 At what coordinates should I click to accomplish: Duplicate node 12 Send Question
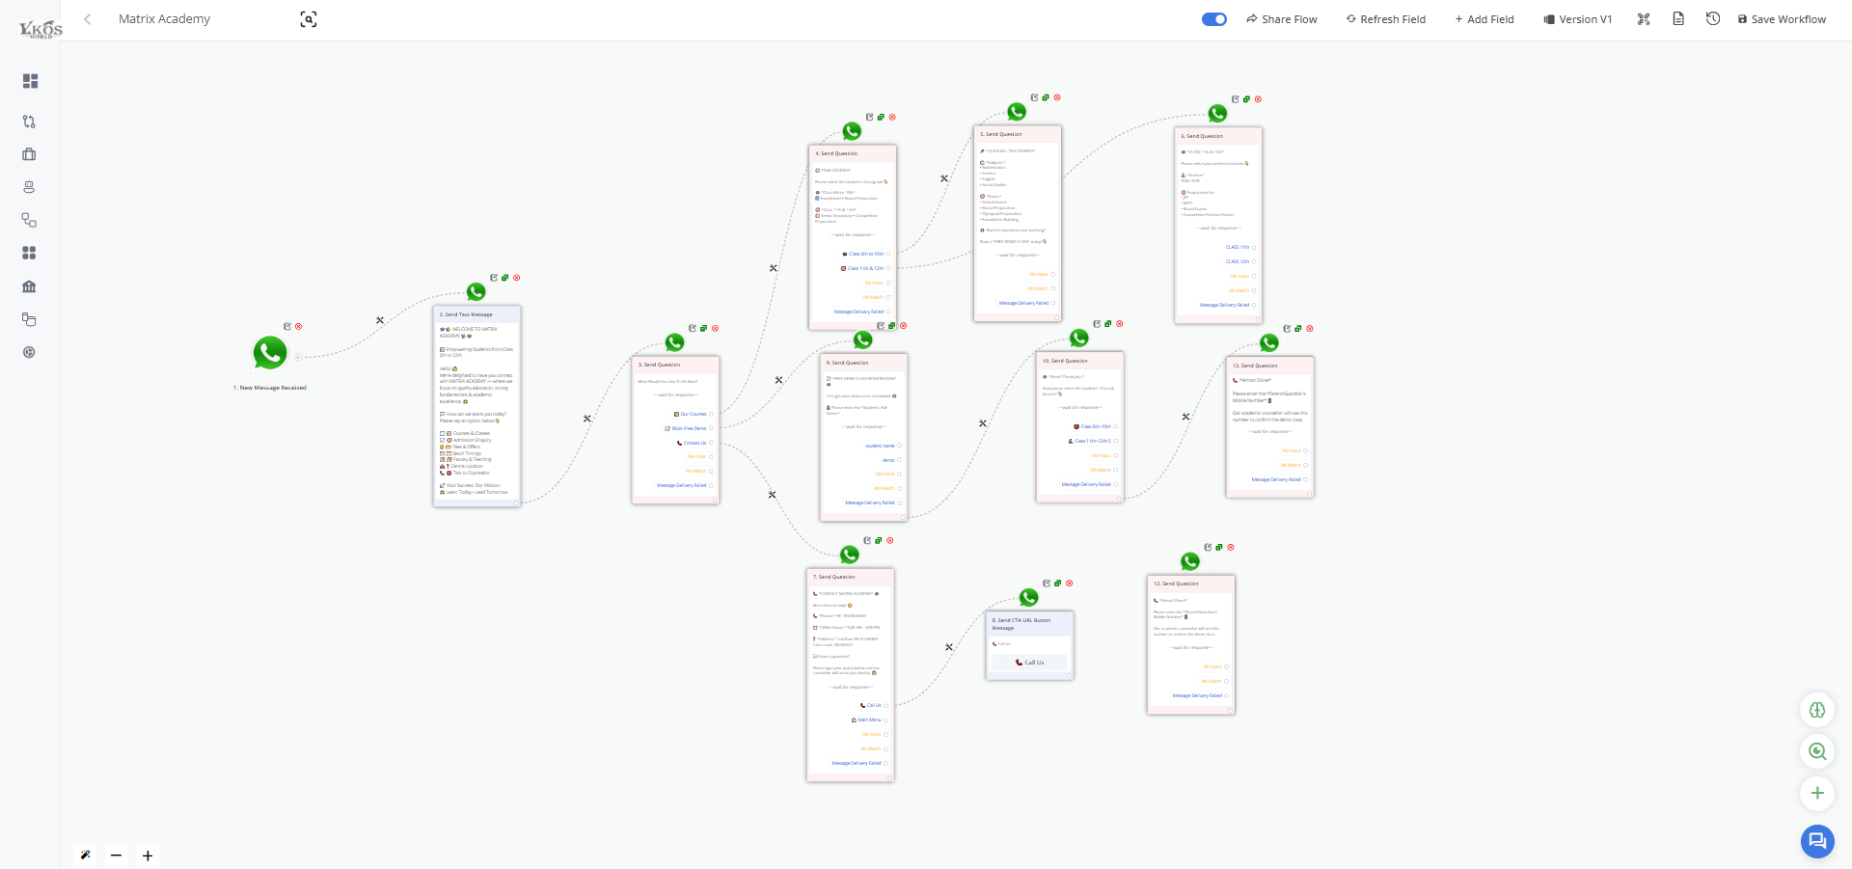1219,548
